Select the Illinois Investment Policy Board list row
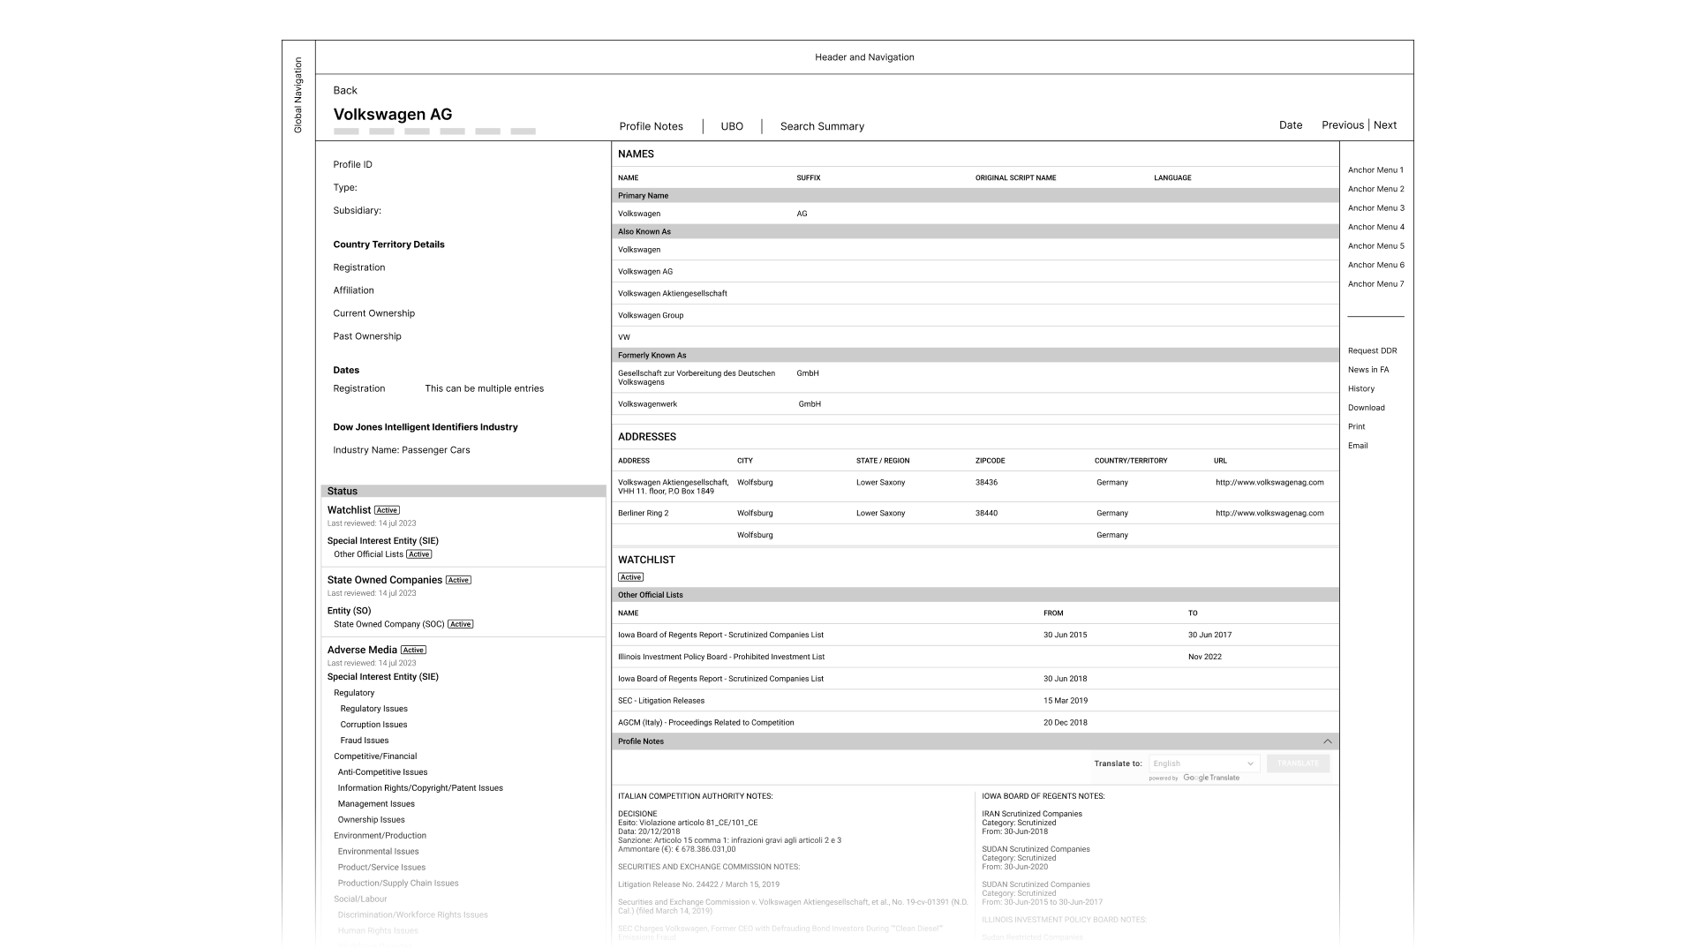This screenshot has height=948, width=1695. pos(976,657)
